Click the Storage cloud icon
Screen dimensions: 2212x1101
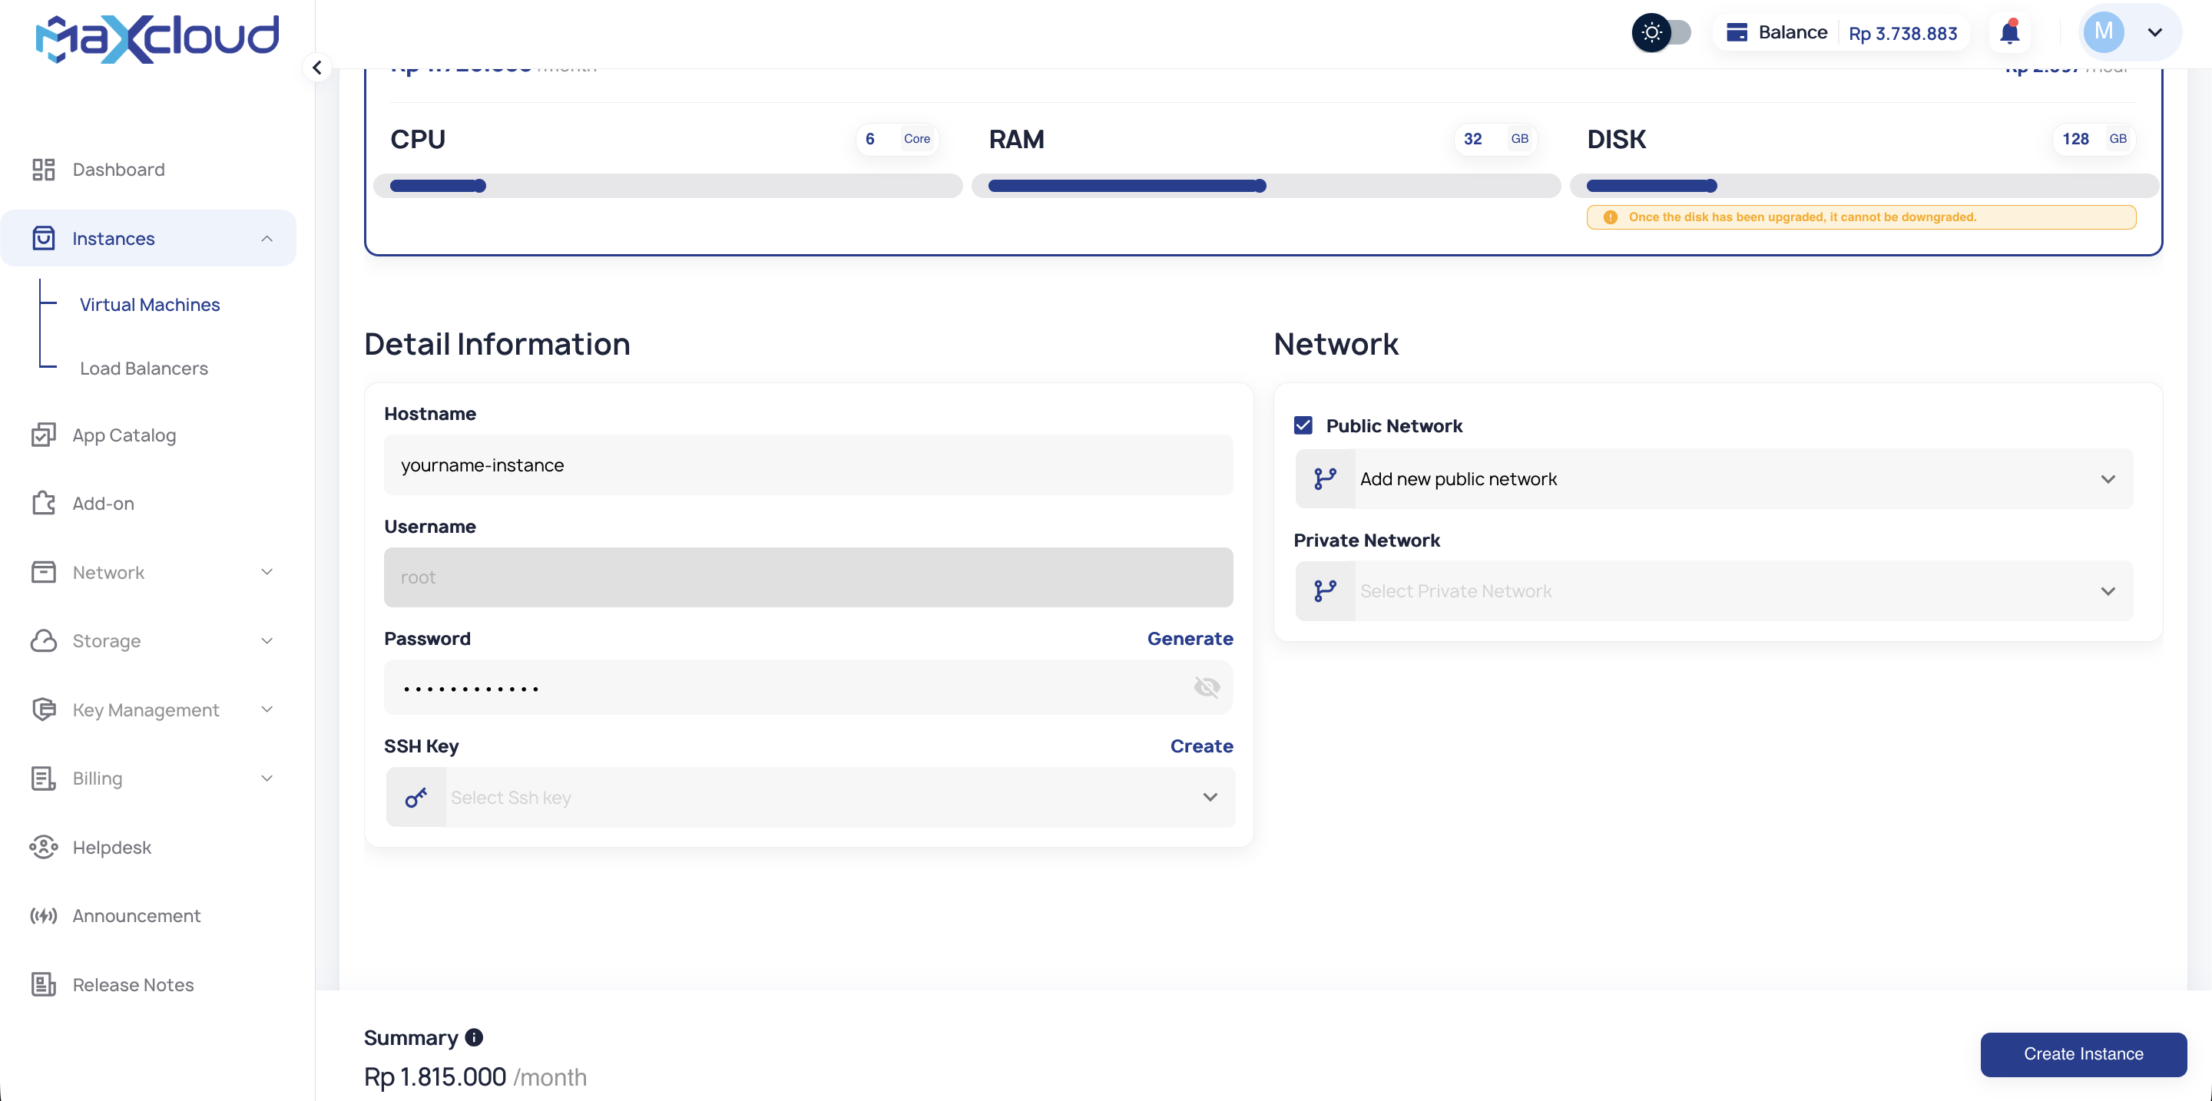[x=43, y=640]
